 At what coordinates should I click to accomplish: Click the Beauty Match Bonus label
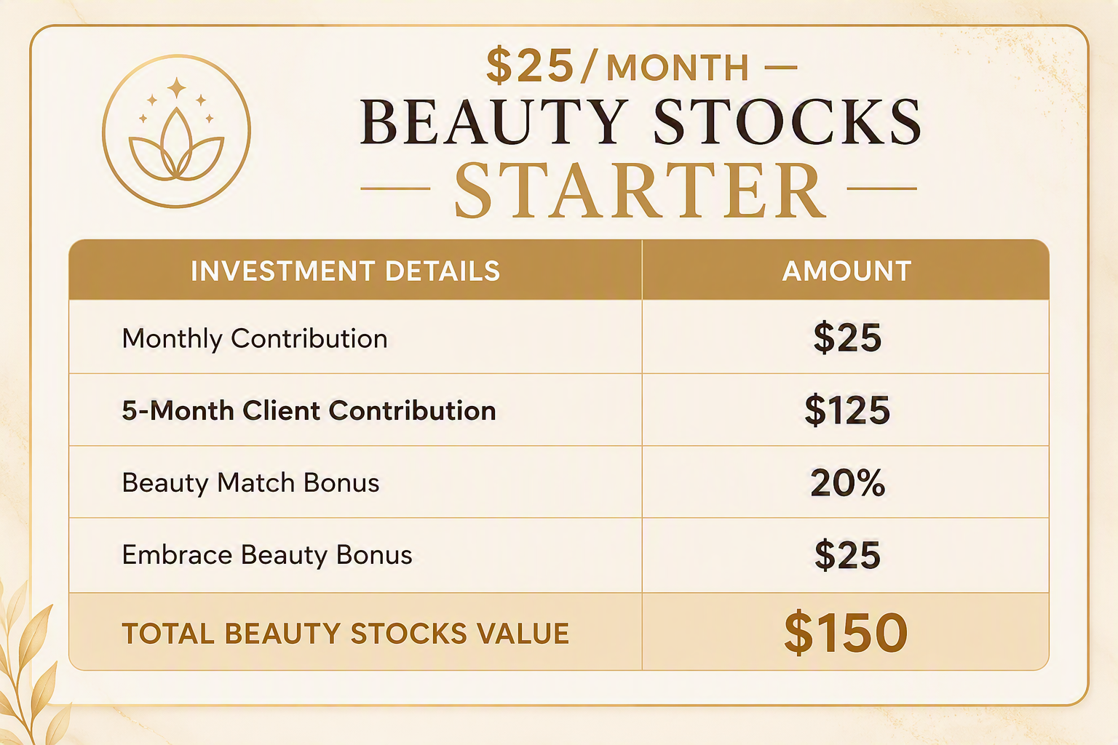(x=250, y=483)
